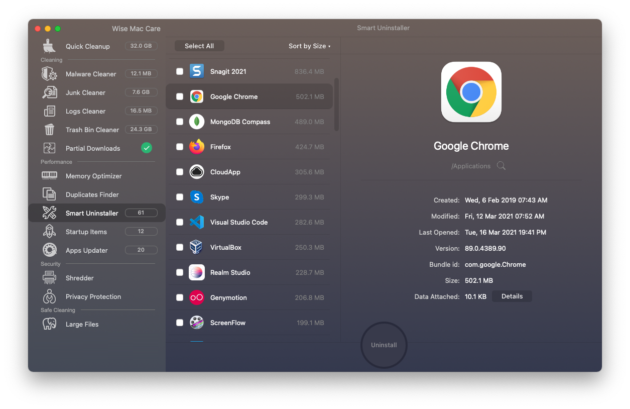
Task: Tick the Snagit 2021 checkbox
Action: 180,71
